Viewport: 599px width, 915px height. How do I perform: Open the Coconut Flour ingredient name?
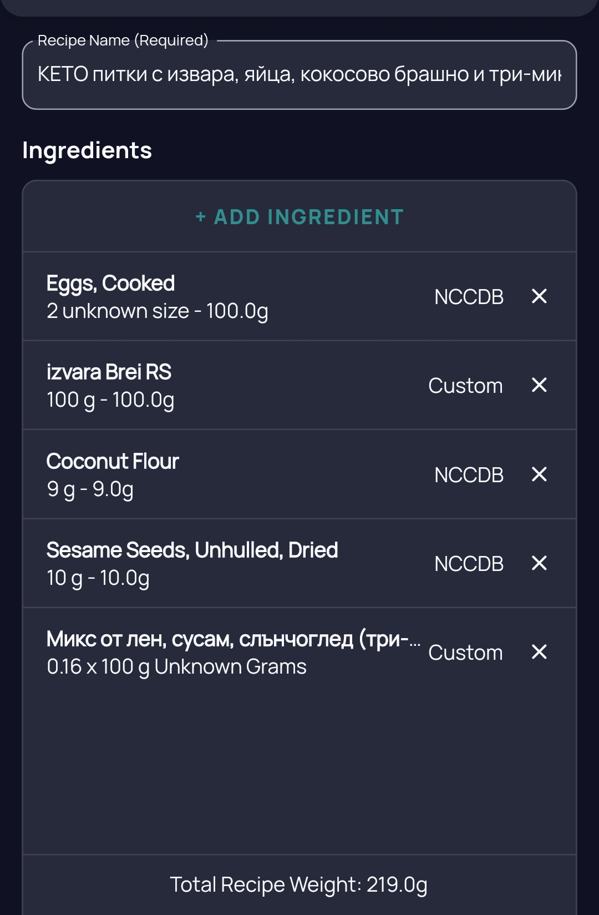(x=113, y=462)
